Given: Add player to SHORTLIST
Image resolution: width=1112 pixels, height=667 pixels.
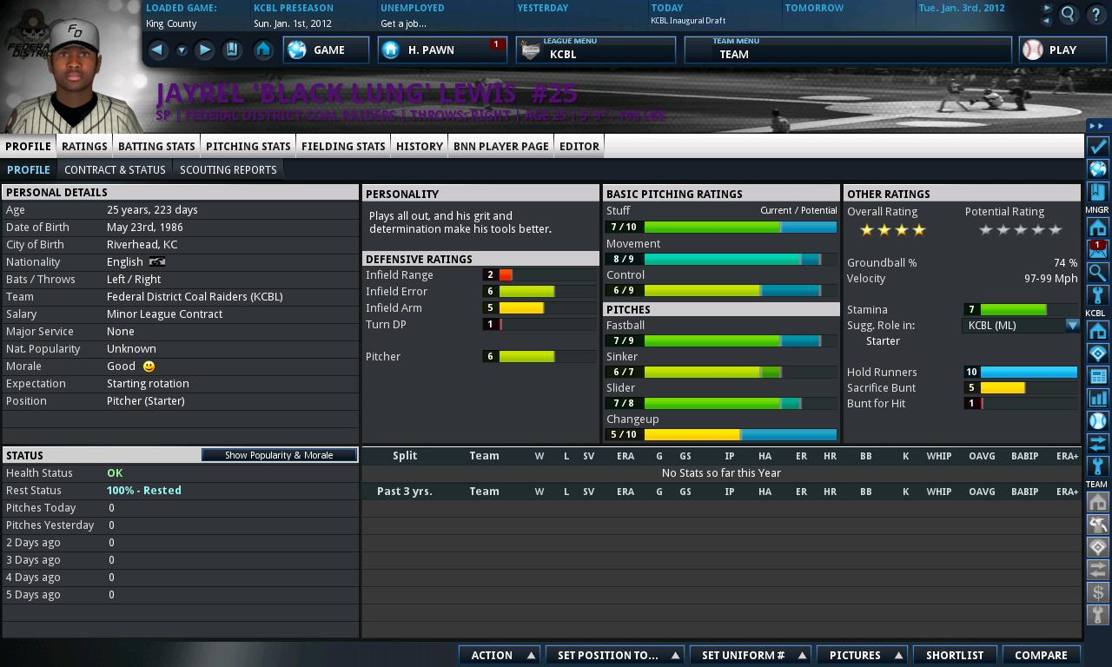Looking at the screenshot, I should coord(955,655).
